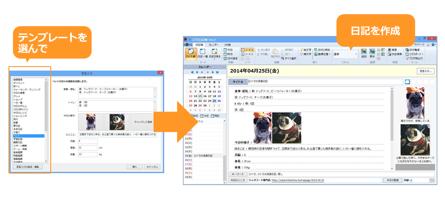
Task: Switch to ノート2
Action: (247, 54)
